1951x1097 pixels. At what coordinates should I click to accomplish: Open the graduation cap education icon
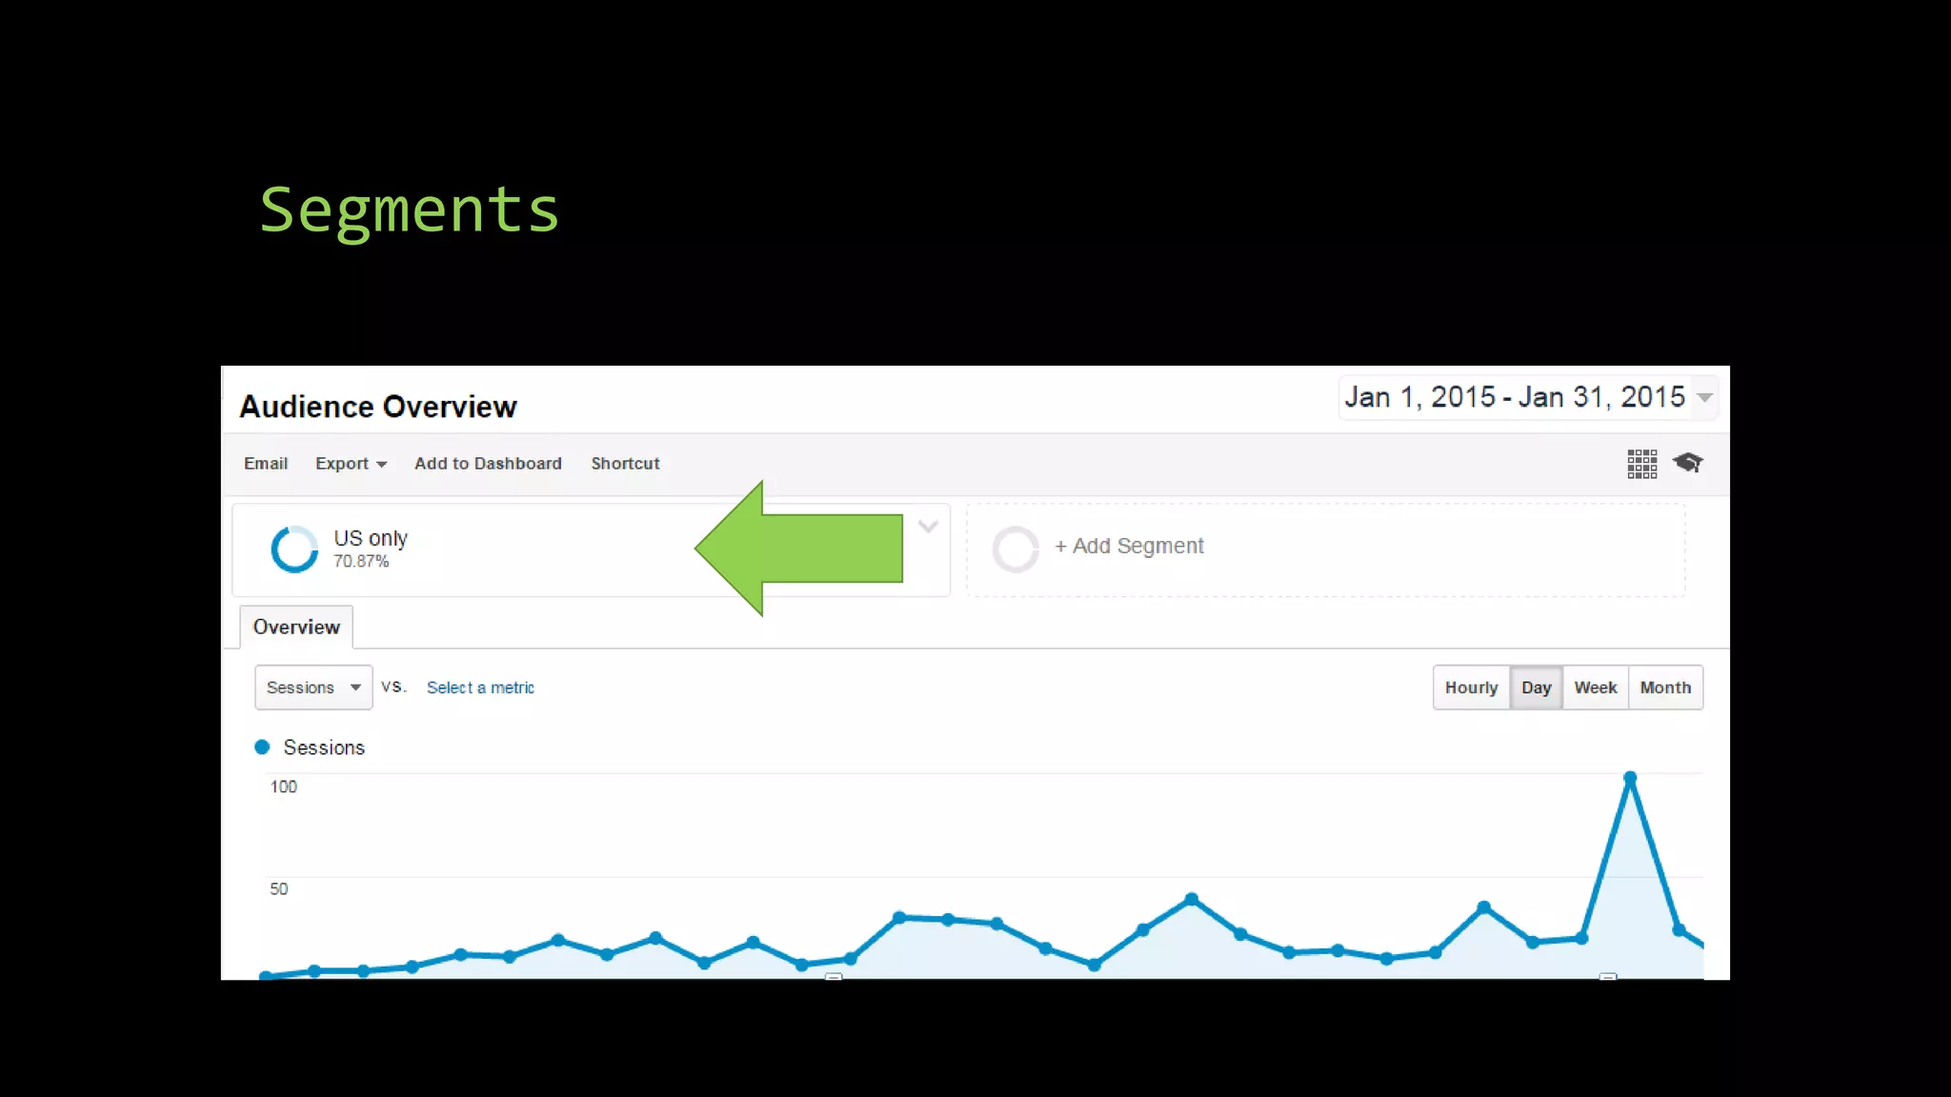coord(1688,463)
